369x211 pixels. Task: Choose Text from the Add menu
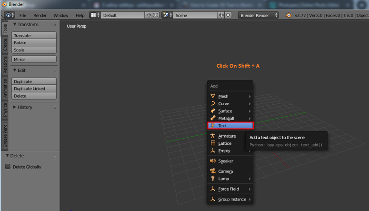click(230, 126)
